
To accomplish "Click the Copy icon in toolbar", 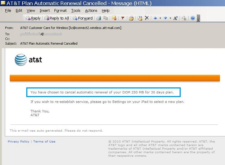I will 106,18.
